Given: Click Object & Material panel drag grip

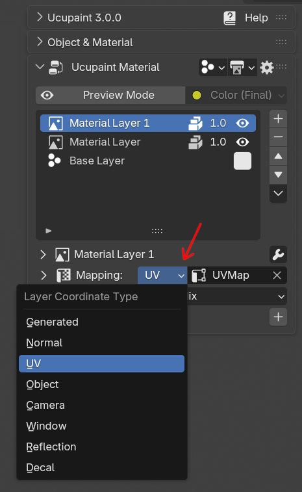Looking at the screenshot, I should [281, 42].
